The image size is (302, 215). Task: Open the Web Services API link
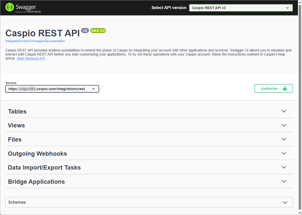pos(31,58)
